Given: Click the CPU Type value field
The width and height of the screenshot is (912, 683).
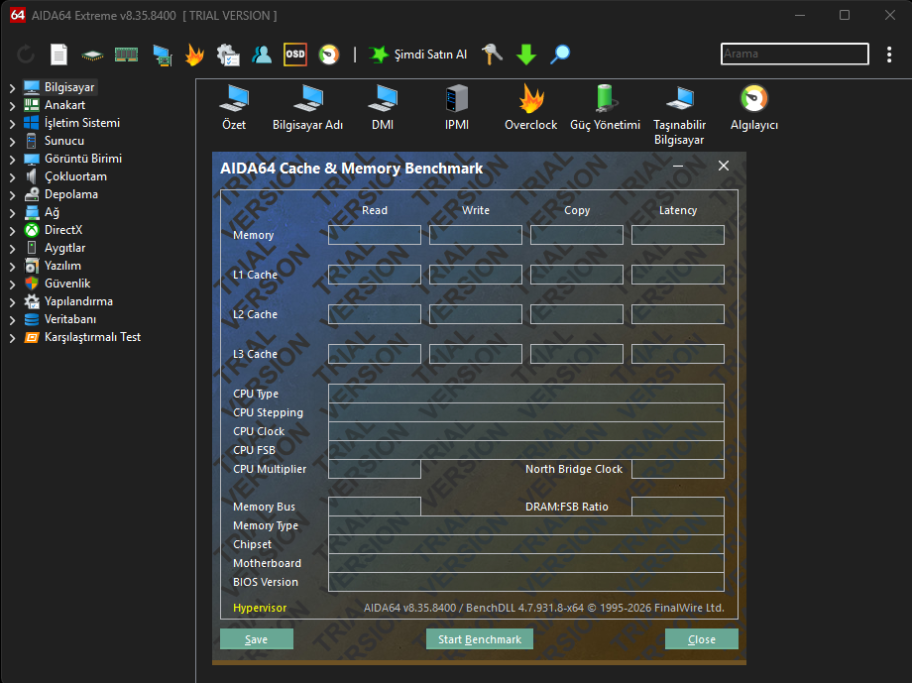Looking at the screenshot, I should (x=526, y=394).
